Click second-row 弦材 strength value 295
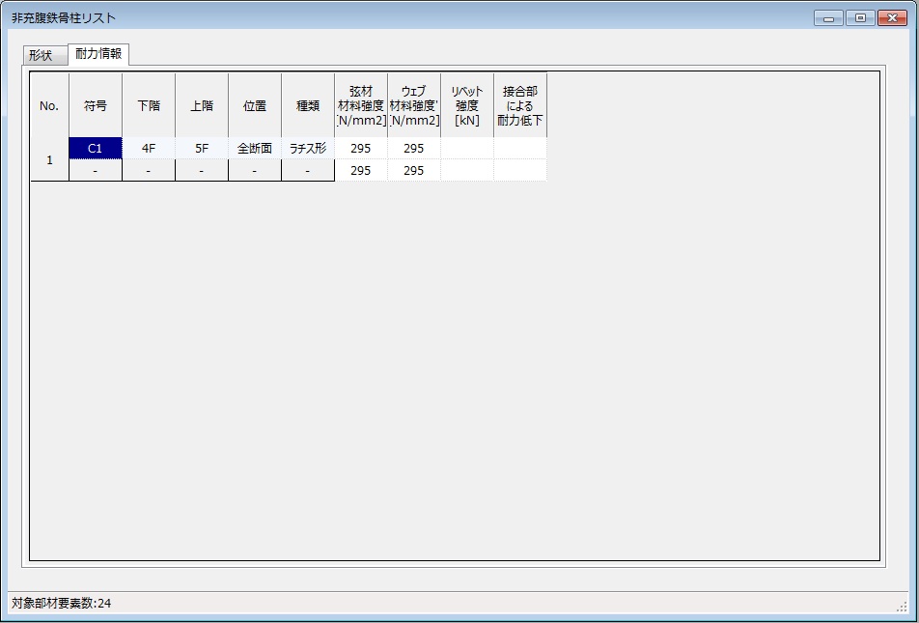This screenshot has width=919, height=623. [x=361, y=170]
